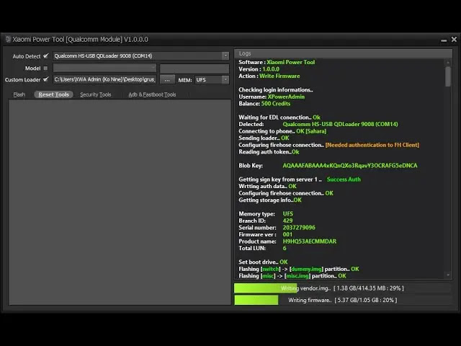Click the Xiaomi Power Tool title bar icon
This screenshot has width=461, height=346.
(x=8, y=39)
